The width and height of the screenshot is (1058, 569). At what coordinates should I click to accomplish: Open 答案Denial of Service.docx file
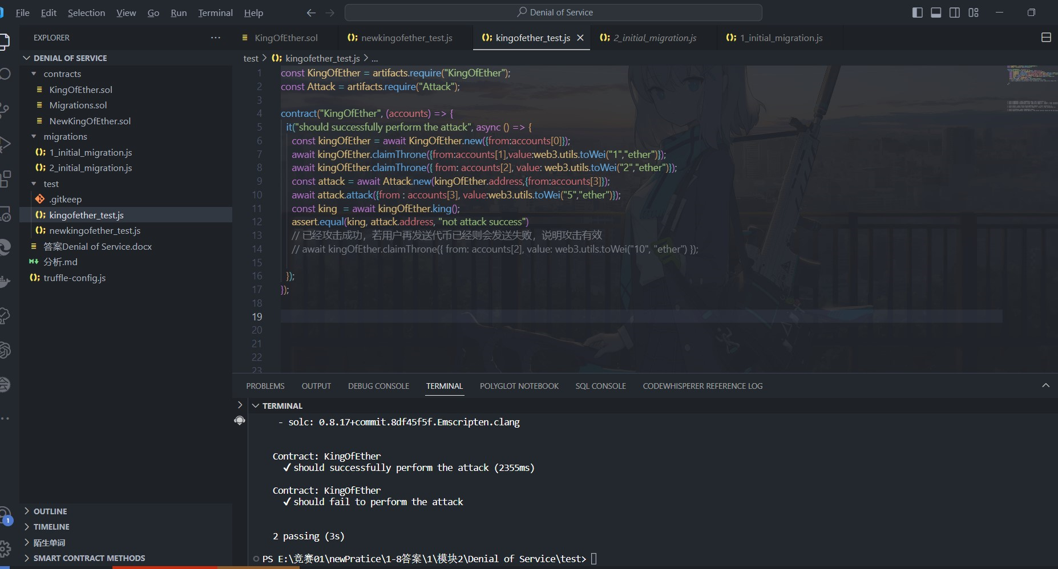(x=98, y=246)
